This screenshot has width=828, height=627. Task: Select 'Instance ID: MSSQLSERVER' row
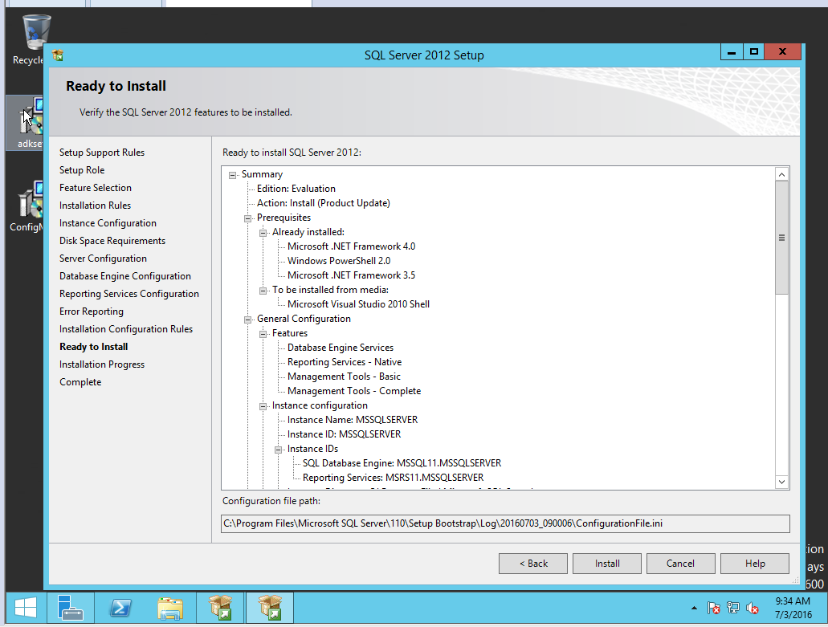point(345,434)
